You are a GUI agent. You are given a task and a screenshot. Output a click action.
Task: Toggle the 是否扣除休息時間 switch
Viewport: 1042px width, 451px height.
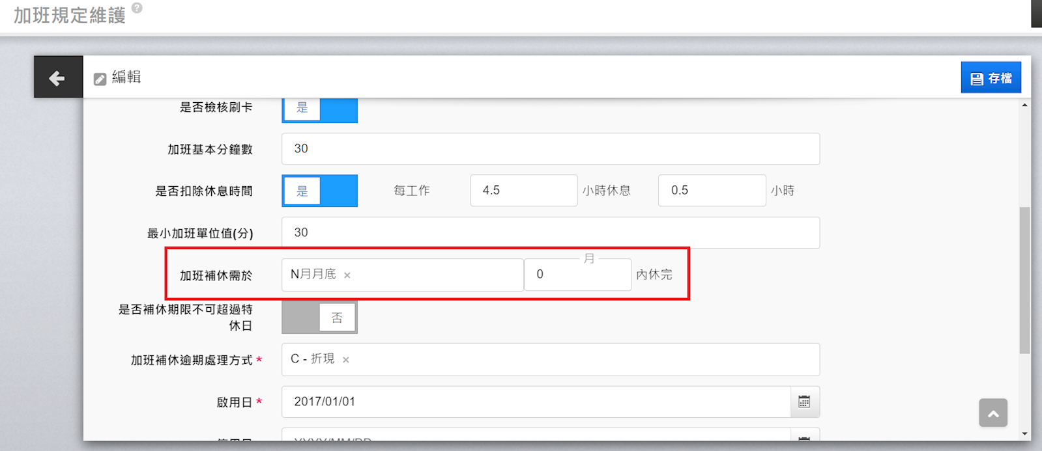[319, 191]
